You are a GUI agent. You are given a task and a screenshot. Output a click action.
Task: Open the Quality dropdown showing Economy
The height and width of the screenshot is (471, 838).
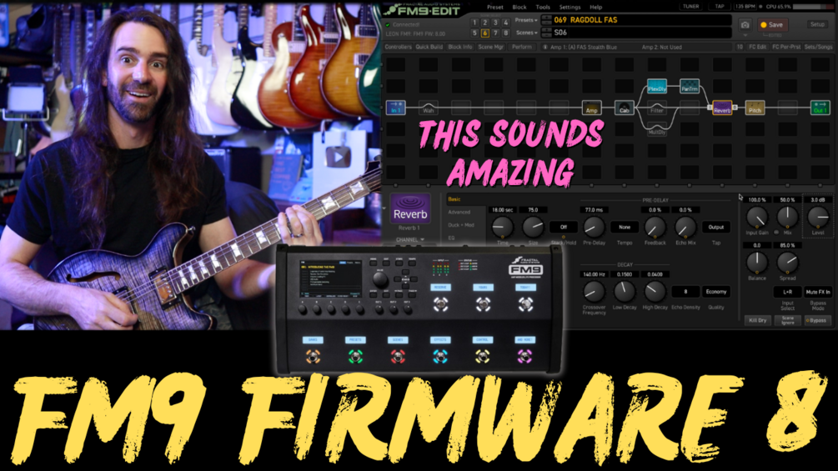click(716, 292)
